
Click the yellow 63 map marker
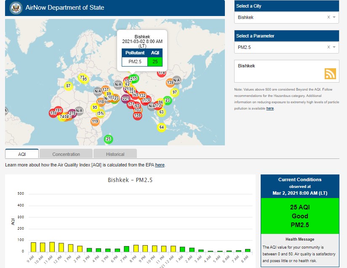tap(161, 113)
